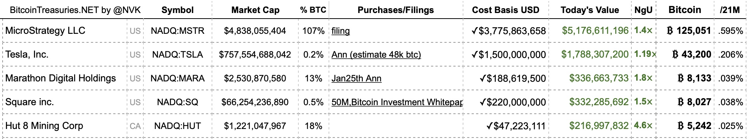Click the Today's Value column header

[590, 10]
